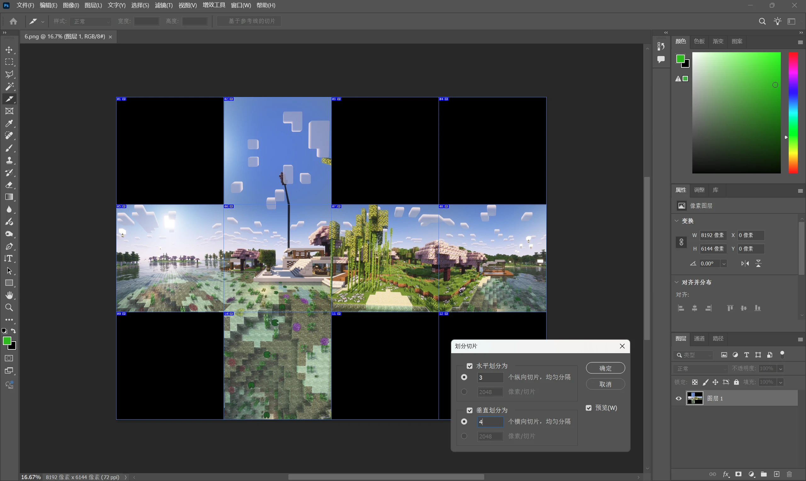This screenshot has width=806, height=481.
Task: Open the collapsed comments panel icon
Action: pos(661,59)
